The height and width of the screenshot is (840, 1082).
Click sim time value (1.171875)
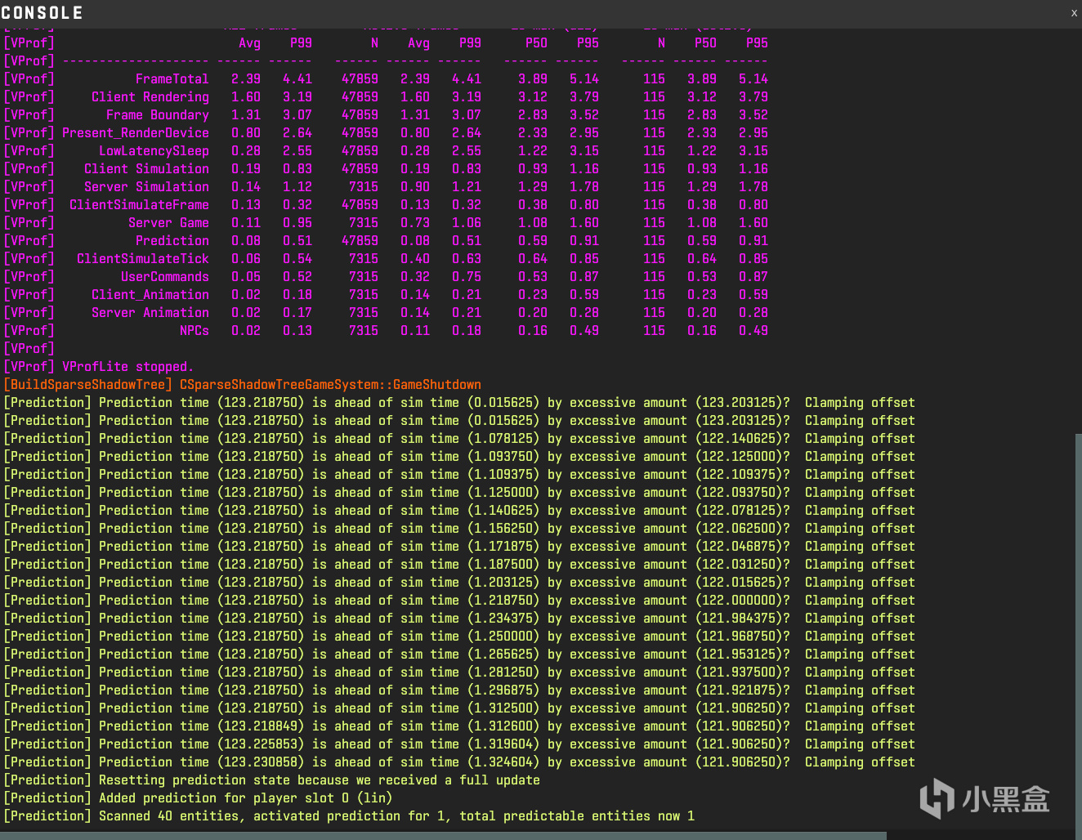pyautogui.click(x=503, y=547)
